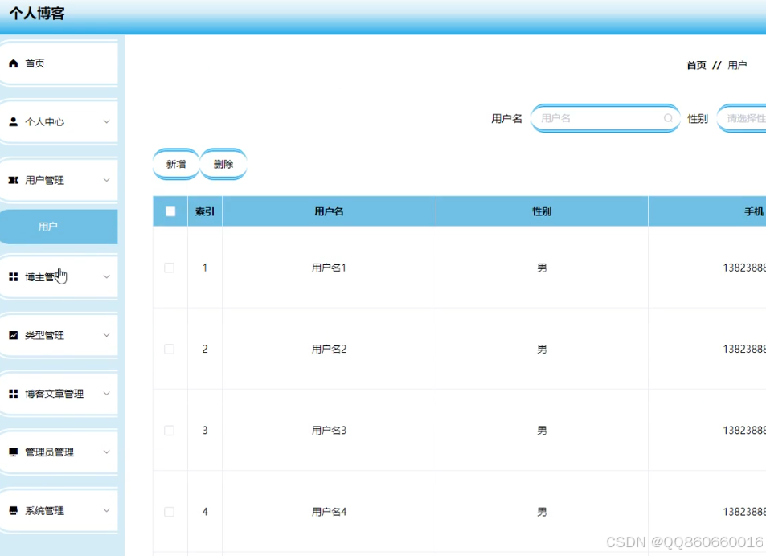Click index 4 in the 索引 column

click(x=205, y=512)
